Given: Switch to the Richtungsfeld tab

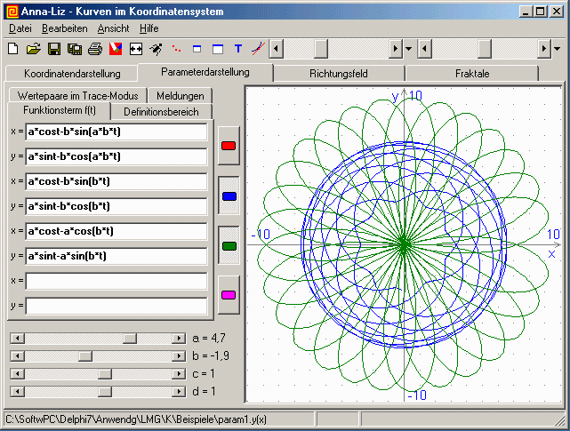Looking at the screenshot, I should (x=339, y=74).
